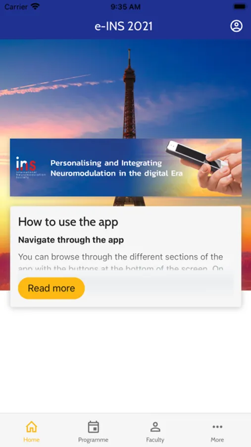Click the Wi-Fi status icon
The width and height of the screenshot is (251, 447).
click(x=35, y=6)
